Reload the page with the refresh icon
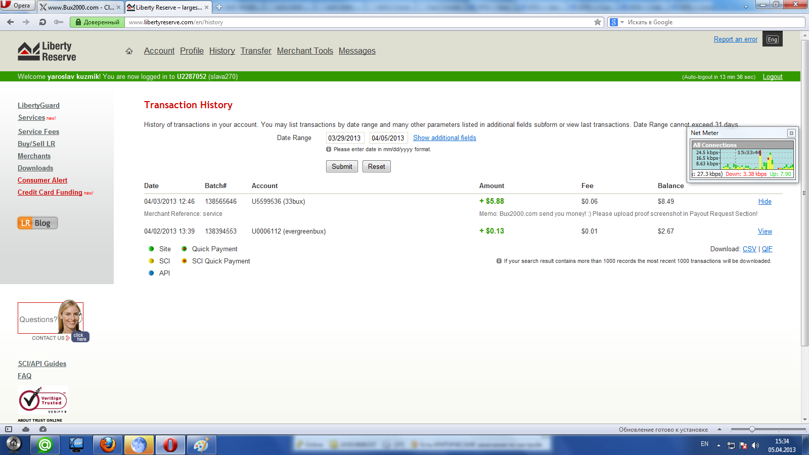 (x=42, y=22)
